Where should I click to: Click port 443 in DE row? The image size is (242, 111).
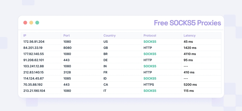(66, 60)
